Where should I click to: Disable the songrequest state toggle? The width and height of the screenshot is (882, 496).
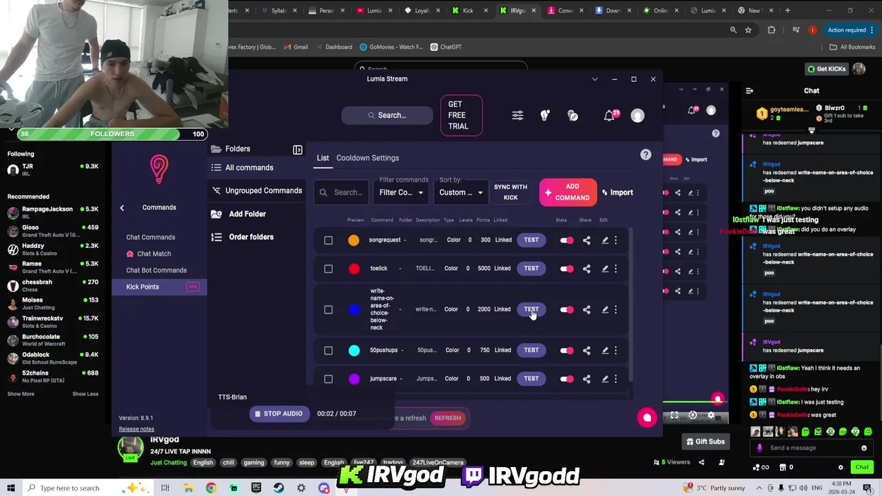pyautogui.click(x=566, y=240)
